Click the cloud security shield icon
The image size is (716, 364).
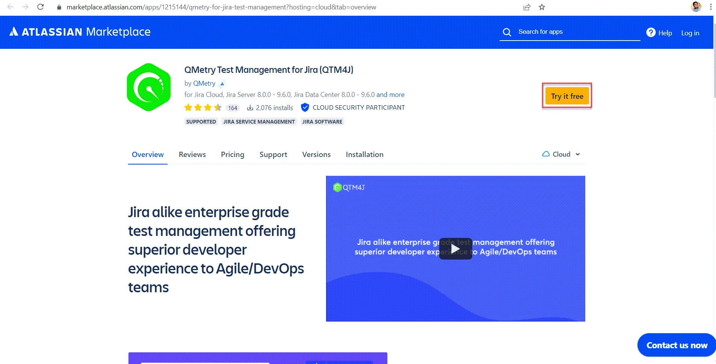pos(305,107)
